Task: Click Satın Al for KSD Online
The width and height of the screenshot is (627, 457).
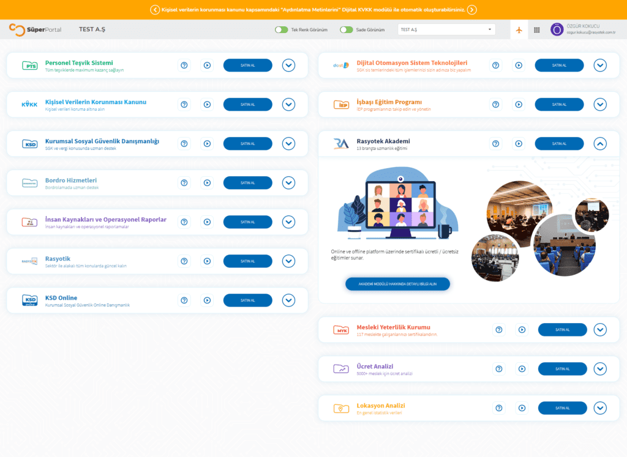Action: [247, 300]
